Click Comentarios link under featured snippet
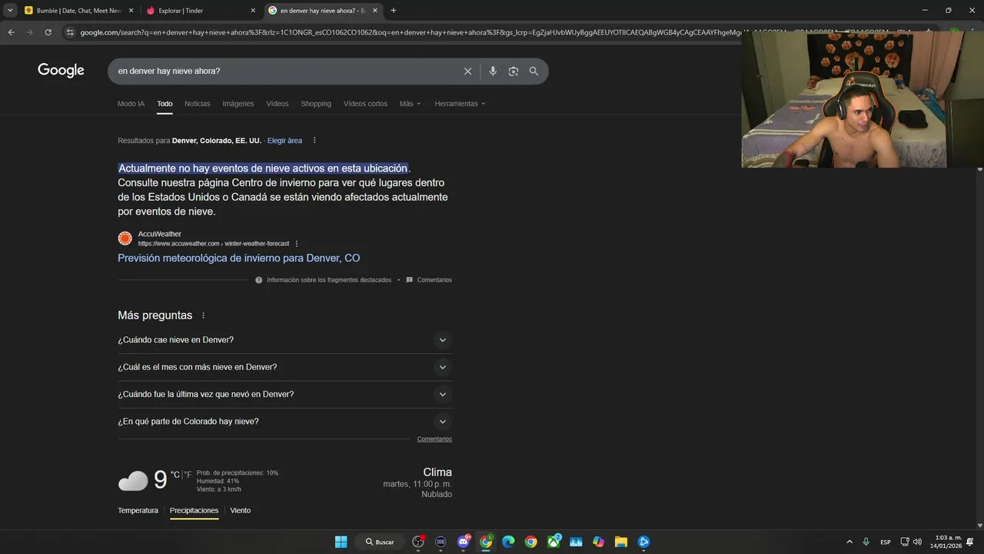 coord(434,280)
